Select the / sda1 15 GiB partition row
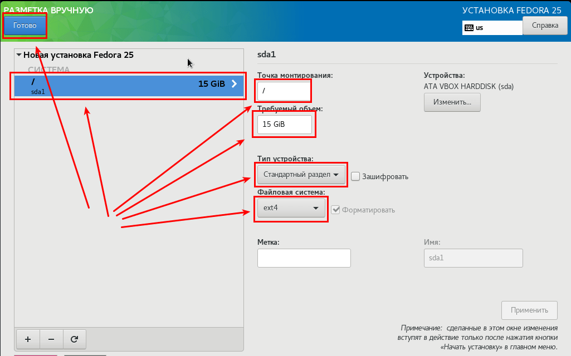This screenshot has height=356, width=571. coord(129,86)
